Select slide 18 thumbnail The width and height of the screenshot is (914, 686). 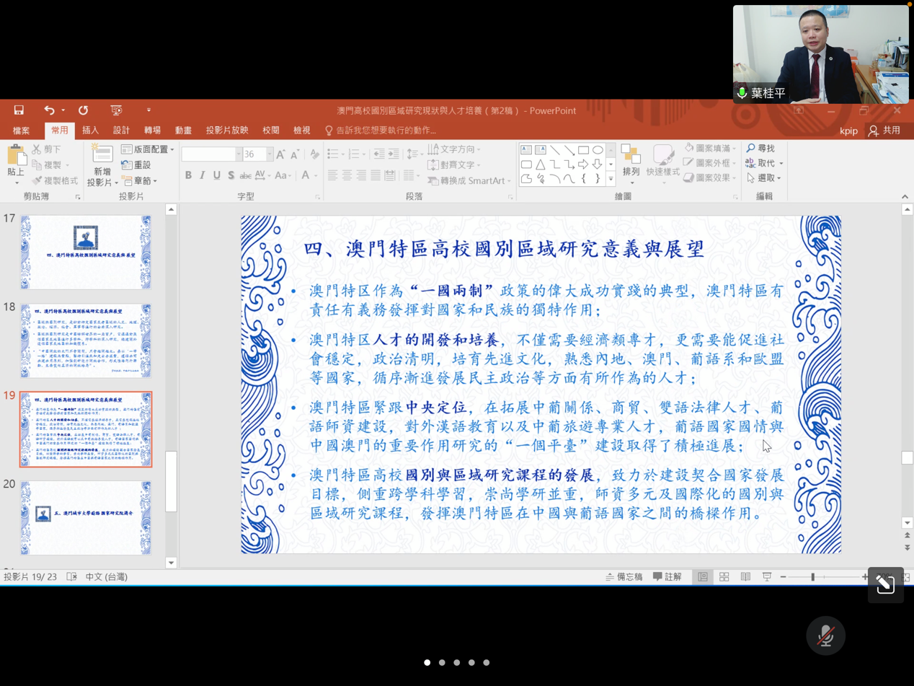coord(86,340)
